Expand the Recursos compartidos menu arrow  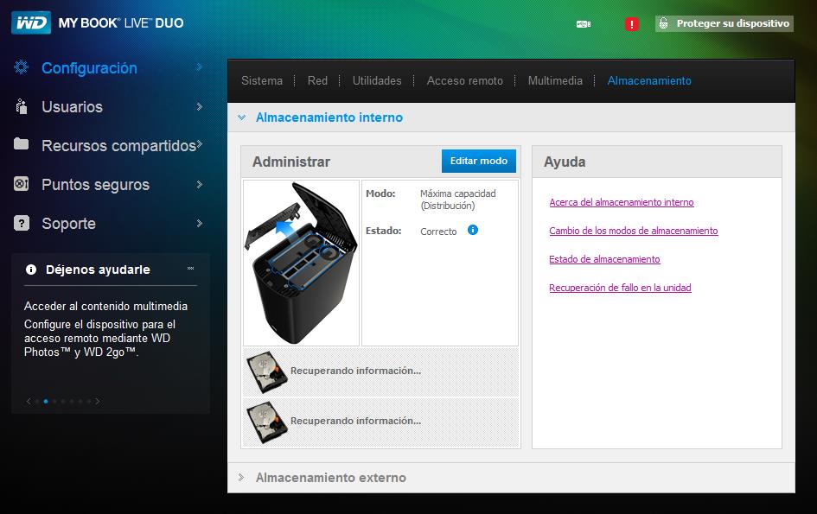click(x=200, y=144)
